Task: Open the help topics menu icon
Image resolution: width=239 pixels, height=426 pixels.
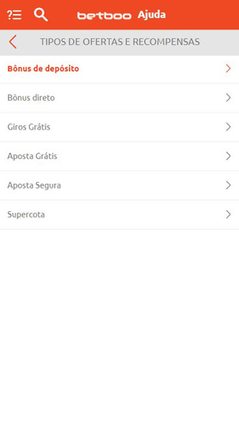Action: tap(14, 15)
